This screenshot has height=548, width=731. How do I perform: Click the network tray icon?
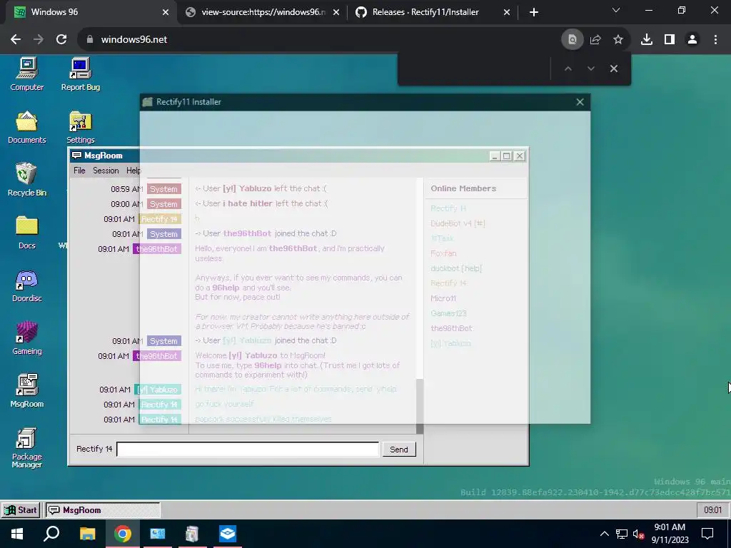pyautogui.click(x=621, y=534)
